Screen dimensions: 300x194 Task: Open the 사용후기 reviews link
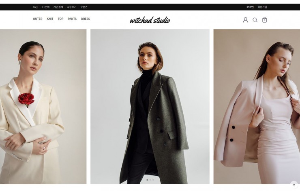tap(72, 7)
